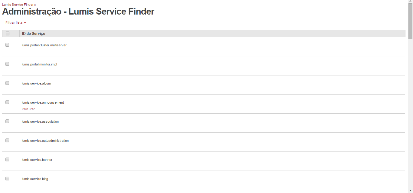Check the lumis.service.autoadministration checkbox
This screenshot has height=193, width=413.
click(x=7, y=140)
